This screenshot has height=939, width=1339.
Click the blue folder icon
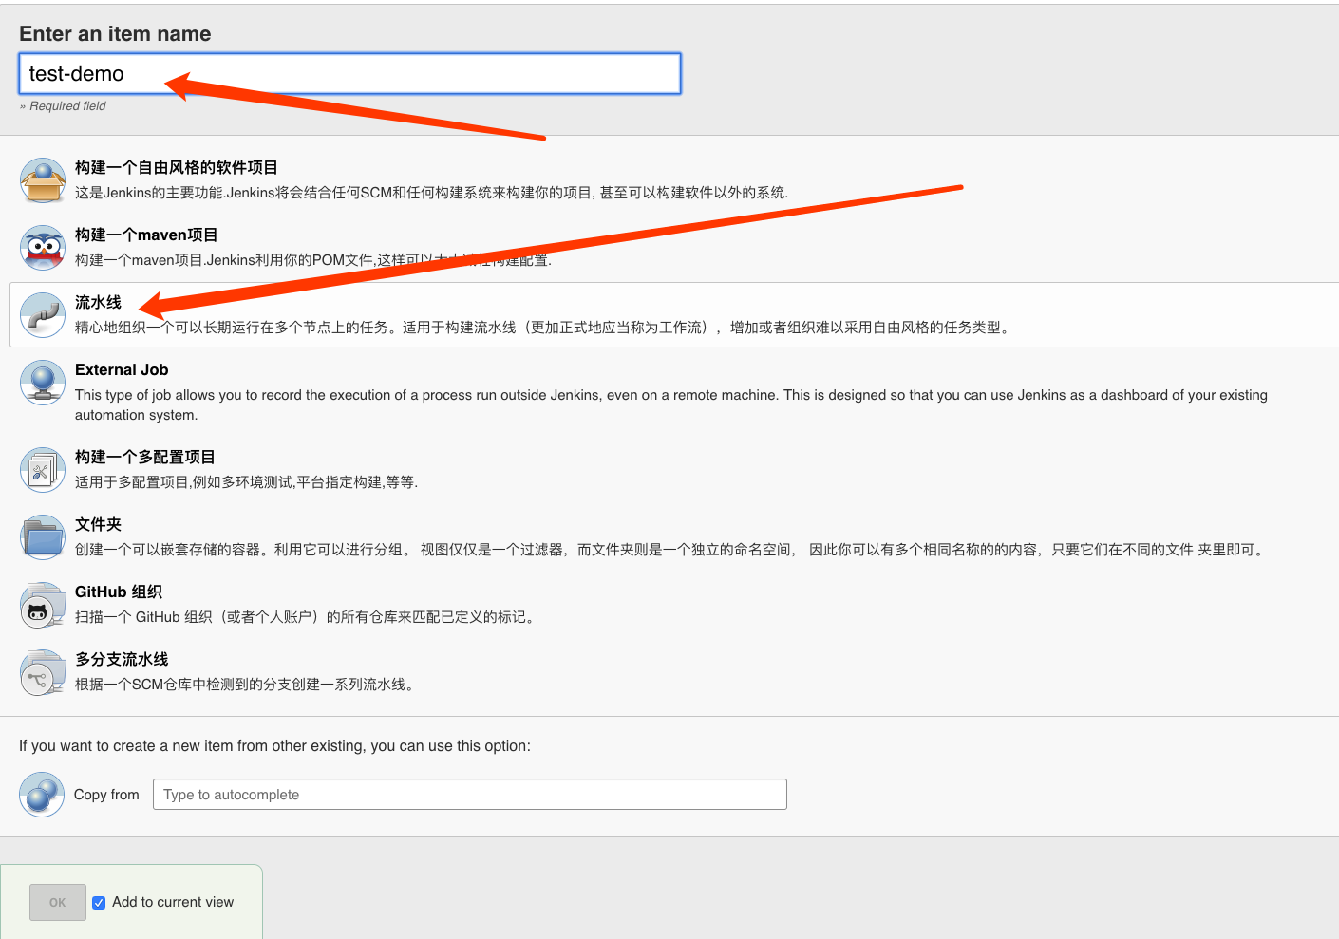[43, 537]
